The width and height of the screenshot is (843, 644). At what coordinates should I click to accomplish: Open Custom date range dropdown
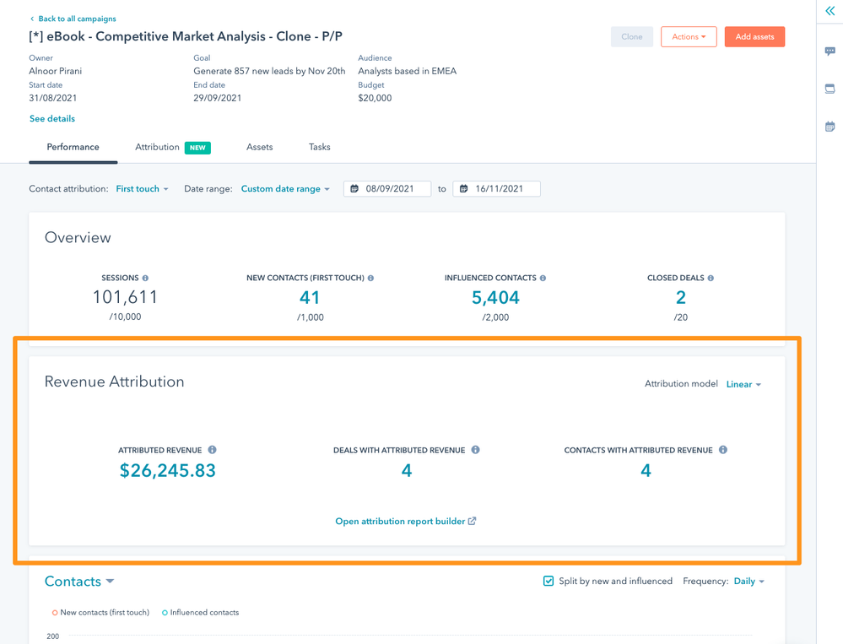285,189
